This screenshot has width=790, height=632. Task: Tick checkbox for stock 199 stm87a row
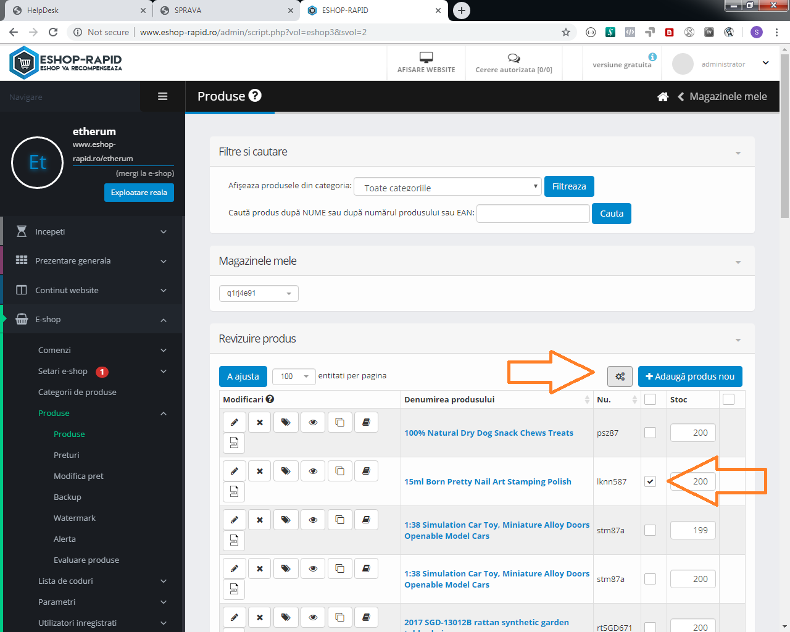coord(650,530)
